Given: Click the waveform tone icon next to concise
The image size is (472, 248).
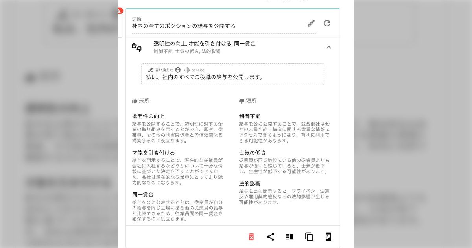Looking at the screenshot, I should coord(187,70).
